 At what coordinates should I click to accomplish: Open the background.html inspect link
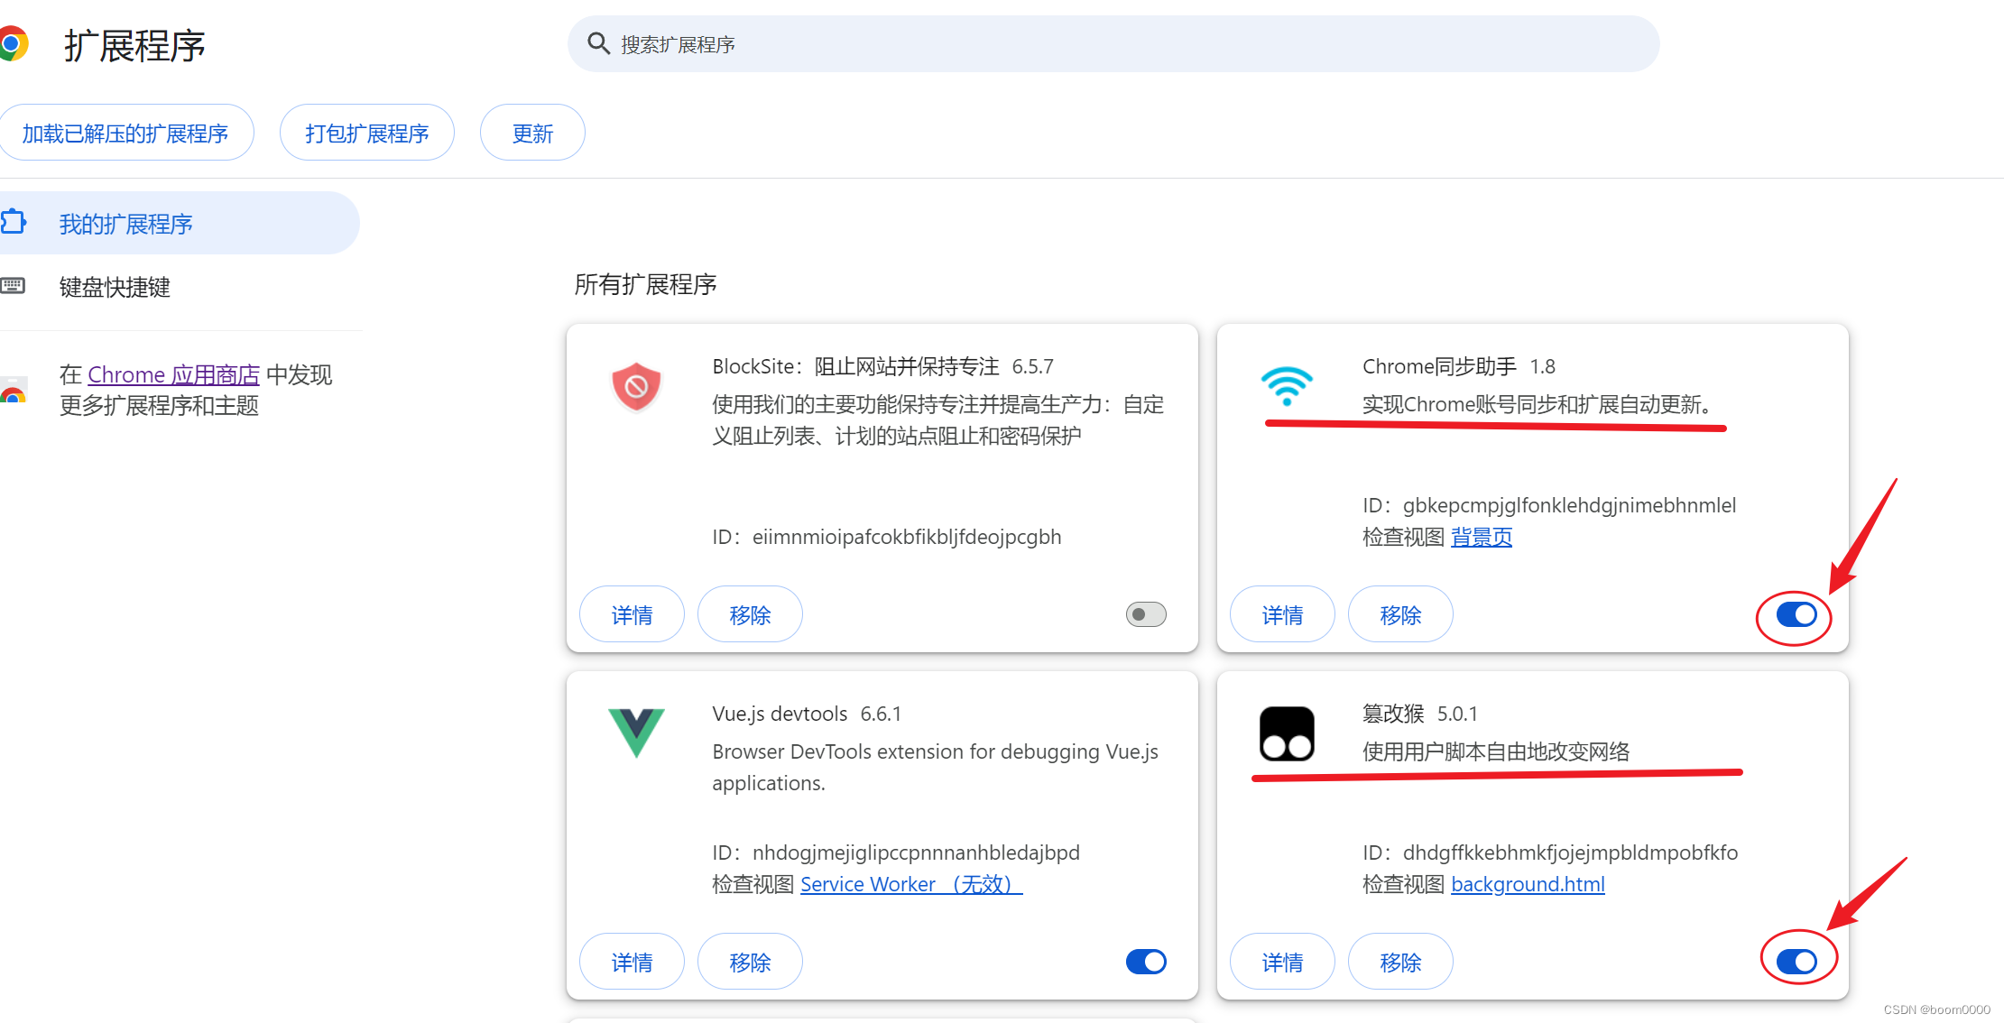tap(1528, 884)
